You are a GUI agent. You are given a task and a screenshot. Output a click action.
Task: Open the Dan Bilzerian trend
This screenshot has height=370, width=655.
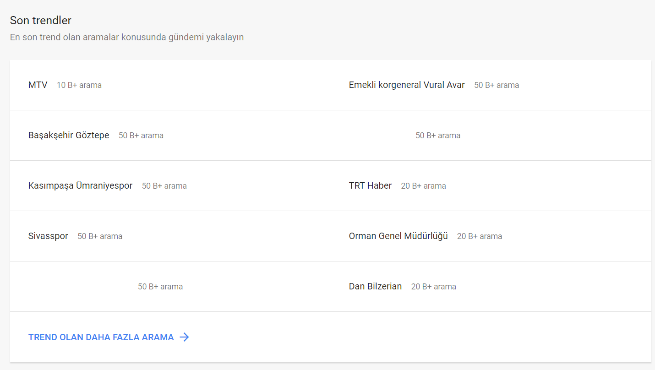pos(375,287)
